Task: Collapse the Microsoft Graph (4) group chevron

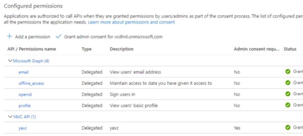Action: coord(10,61)
